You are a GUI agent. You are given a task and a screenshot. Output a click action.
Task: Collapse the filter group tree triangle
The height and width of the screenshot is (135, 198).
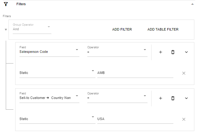pyautogui.click(x=6, y=30)
